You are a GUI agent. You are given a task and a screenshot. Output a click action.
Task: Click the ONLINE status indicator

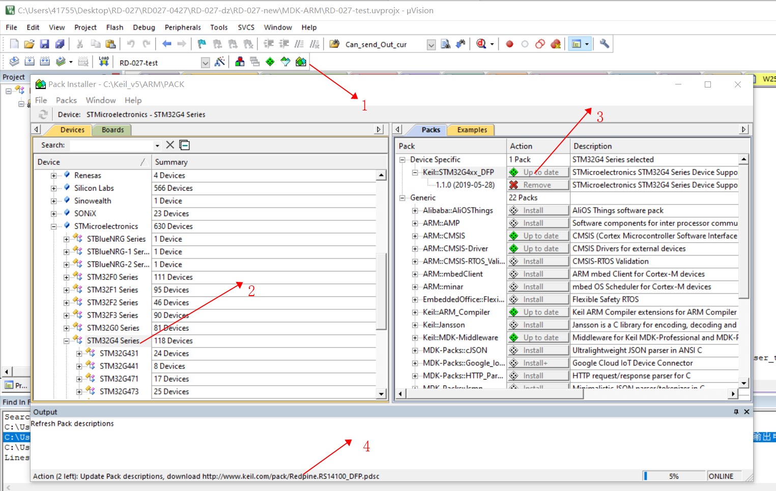721,476
